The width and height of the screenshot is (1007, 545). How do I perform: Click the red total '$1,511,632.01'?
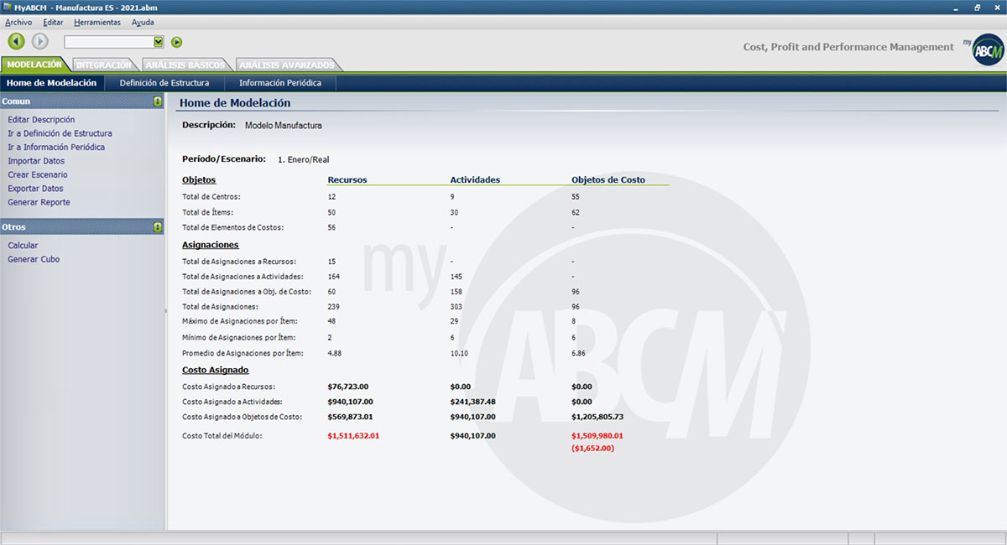353,436
